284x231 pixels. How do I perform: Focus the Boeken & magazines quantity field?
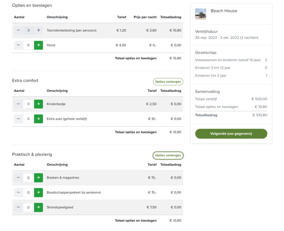28,177
